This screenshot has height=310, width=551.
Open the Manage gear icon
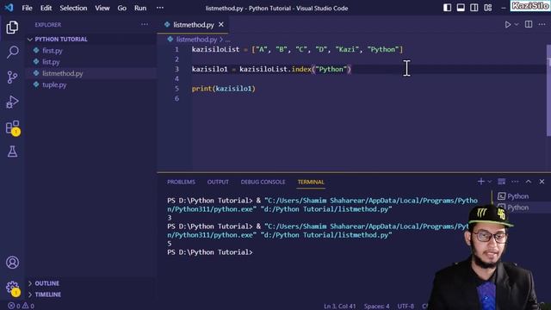[x=12, y=288]
